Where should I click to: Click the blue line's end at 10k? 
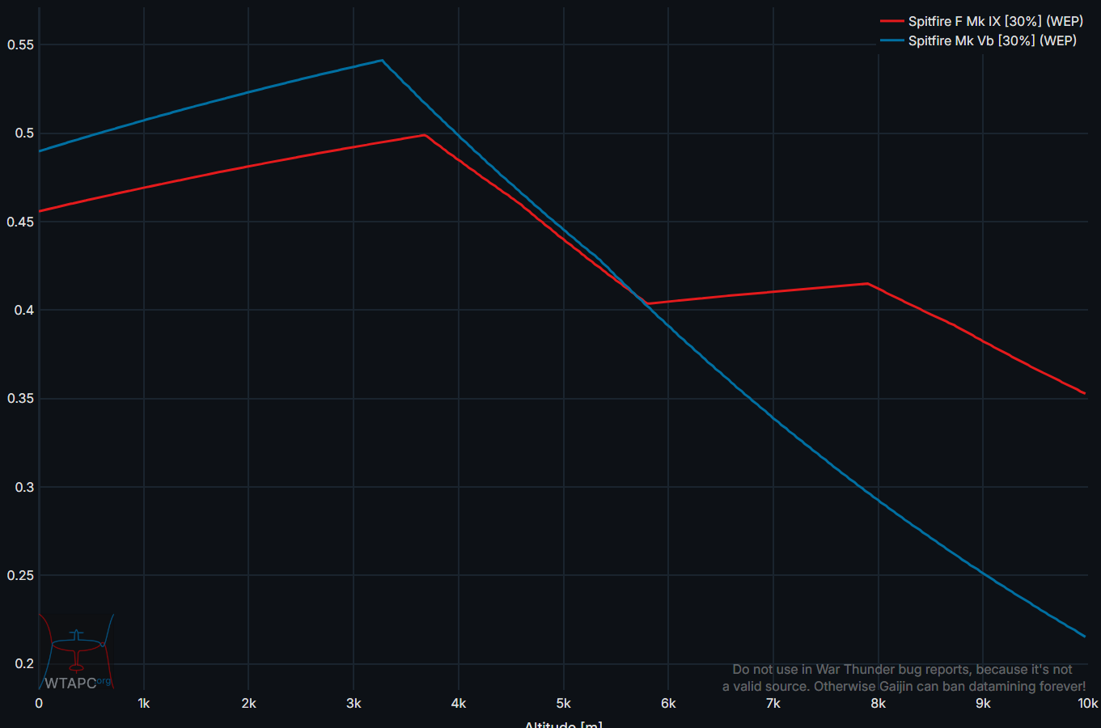[x=1084, y=636]
